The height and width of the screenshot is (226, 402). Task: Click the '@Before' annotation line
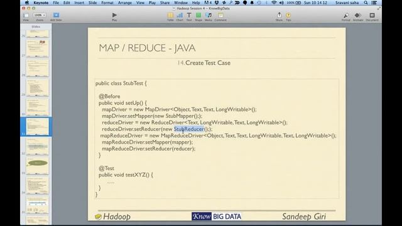(x=109, y=96)
